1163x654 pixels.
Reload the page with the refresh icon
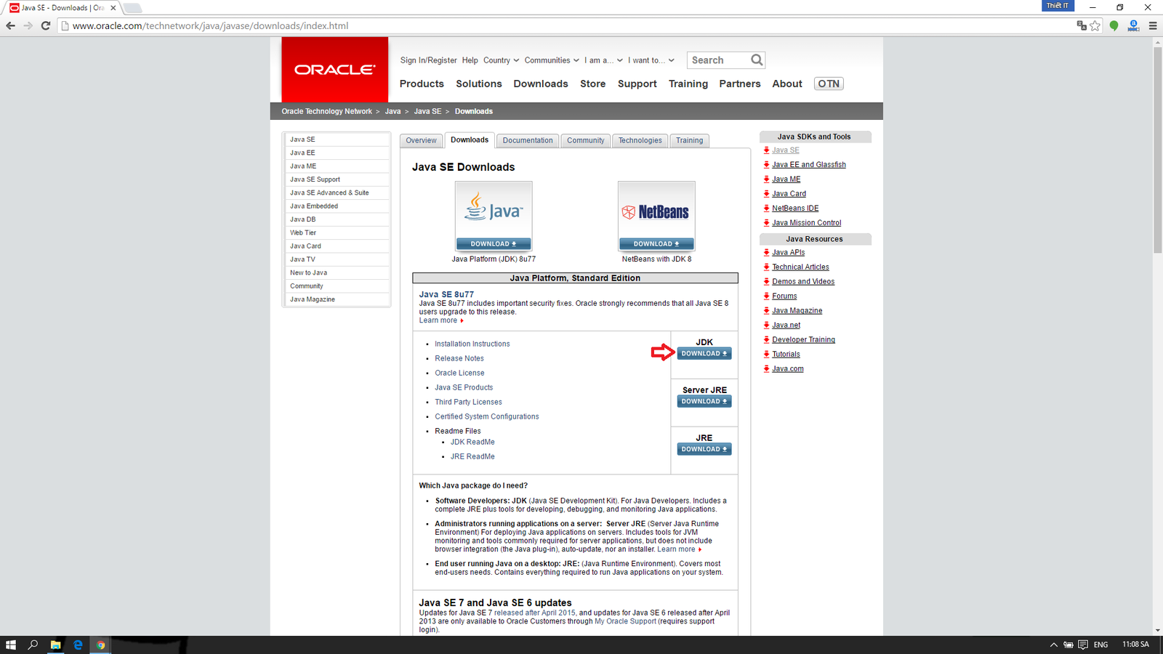click(45, 25)
